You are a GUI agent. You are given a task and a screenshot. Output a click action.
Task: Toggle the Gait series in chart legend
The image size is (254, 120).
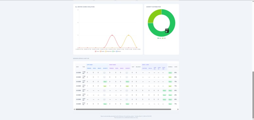point(114,51)
